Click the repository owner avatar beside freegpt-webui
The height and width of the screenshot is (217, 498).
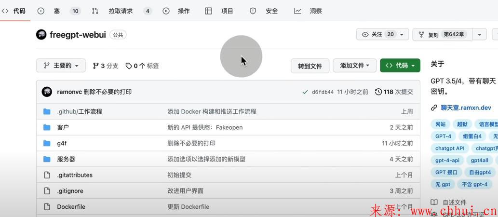(41, 35)
